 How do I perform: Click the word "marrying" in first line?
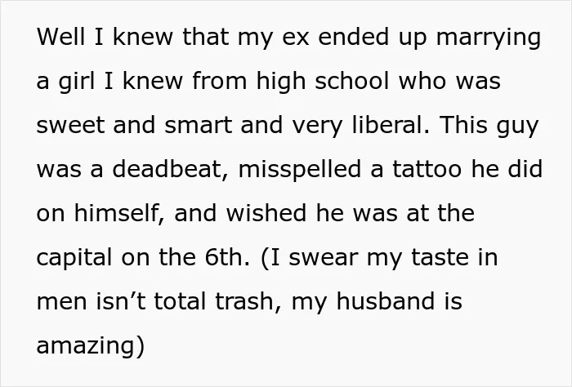(x=489, y=38)
